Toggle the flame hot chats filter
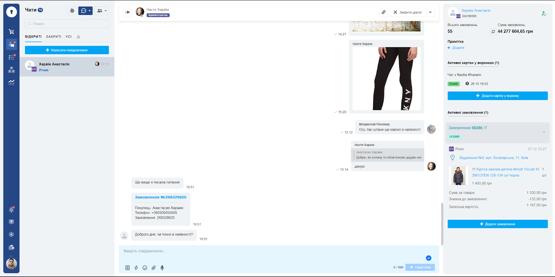Screen dimensions: 555x277 pyautogui.click(x=72, y=11)
